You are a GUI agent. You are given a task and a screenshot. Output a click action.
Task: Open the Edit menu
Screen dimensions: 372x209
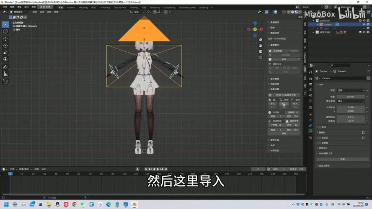pyautogui.click(x=12, y=8)
